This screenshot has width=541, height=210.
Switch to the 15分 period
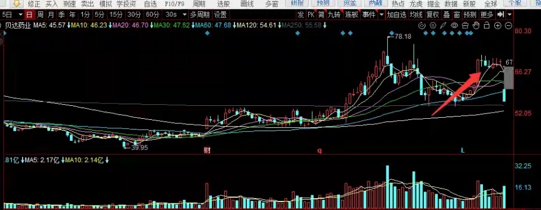[116, 15]
